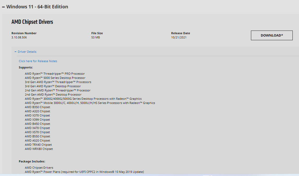The height and width of the screenshot is (176, 299).
Task: Click the Ryzen 5000 Series Desktop Processor entry
Action: (x=55, y=78)
